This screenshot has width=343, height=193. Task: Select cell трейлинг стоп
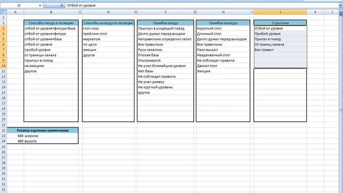click(108, 34)
